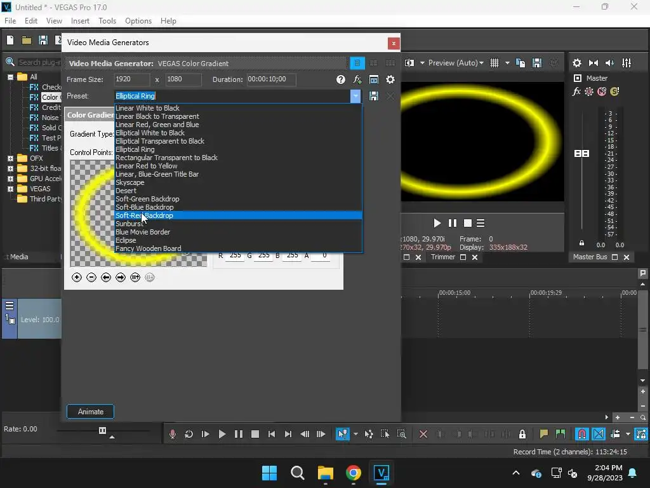650x488 pixels.
Task: Click the Dim output speaker icon
Action: point(610,63)
